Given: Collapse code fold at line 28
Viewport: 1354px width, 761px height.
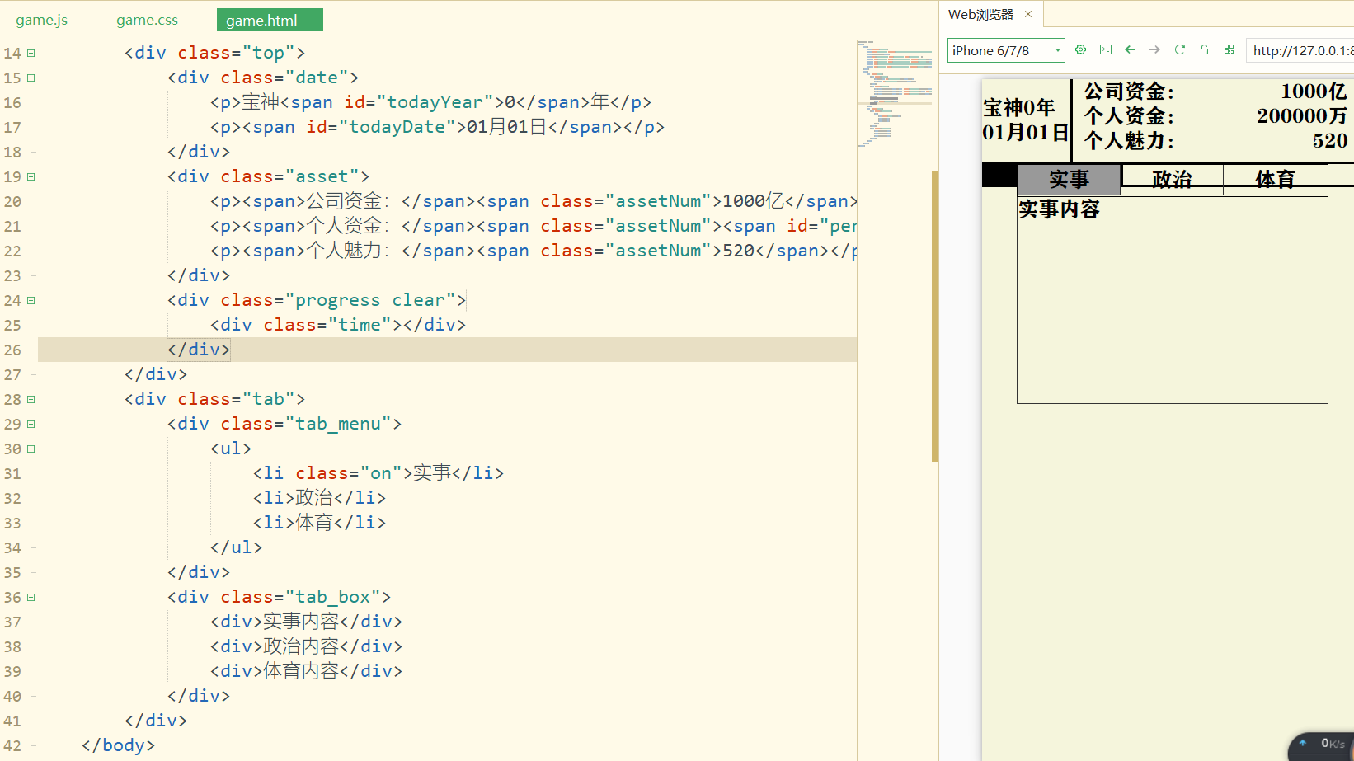Looking at the screenshot, I should [31, 399].
